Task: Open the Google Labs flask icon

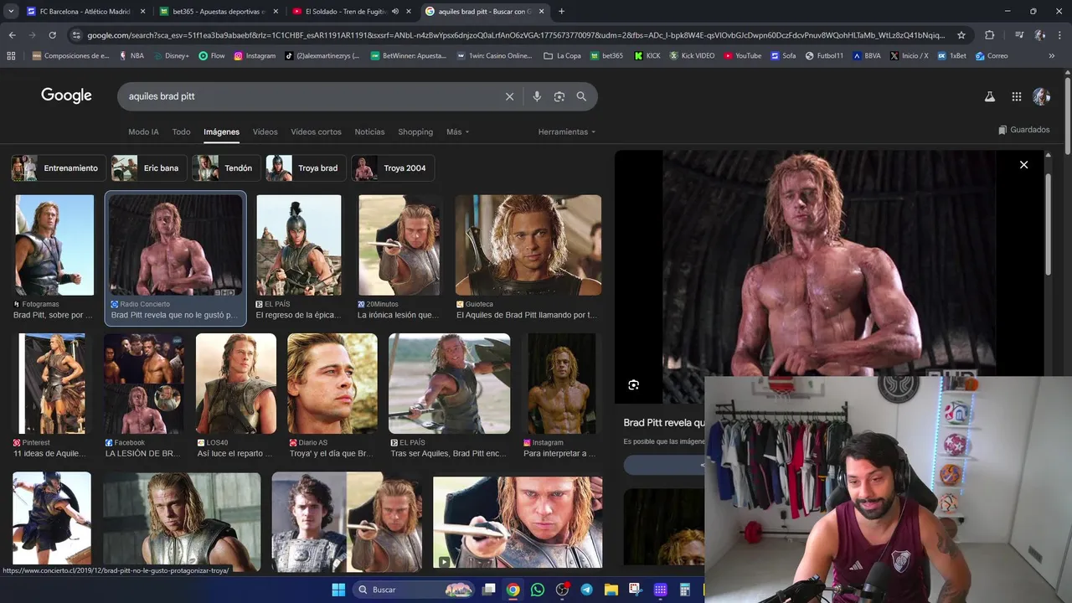Action: point(989,96)
